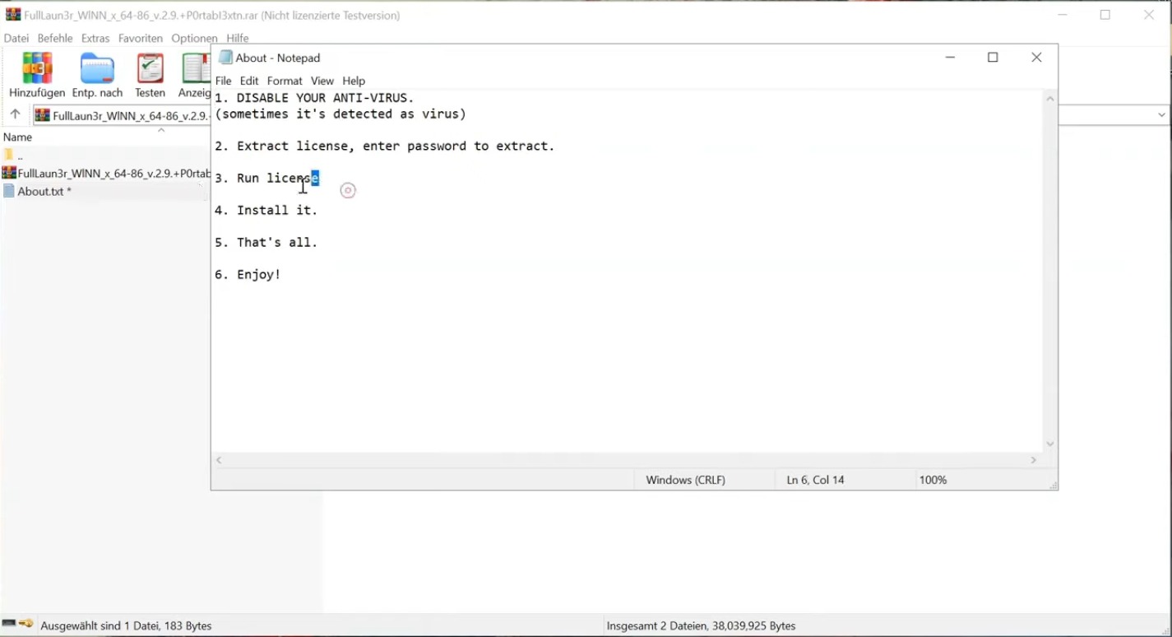Minimize the WinRAR window

[x=1063, y=15]
